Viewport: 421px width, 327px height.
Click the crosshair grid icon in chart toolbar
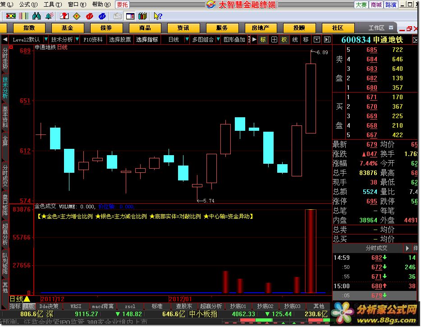click(274, 40)
